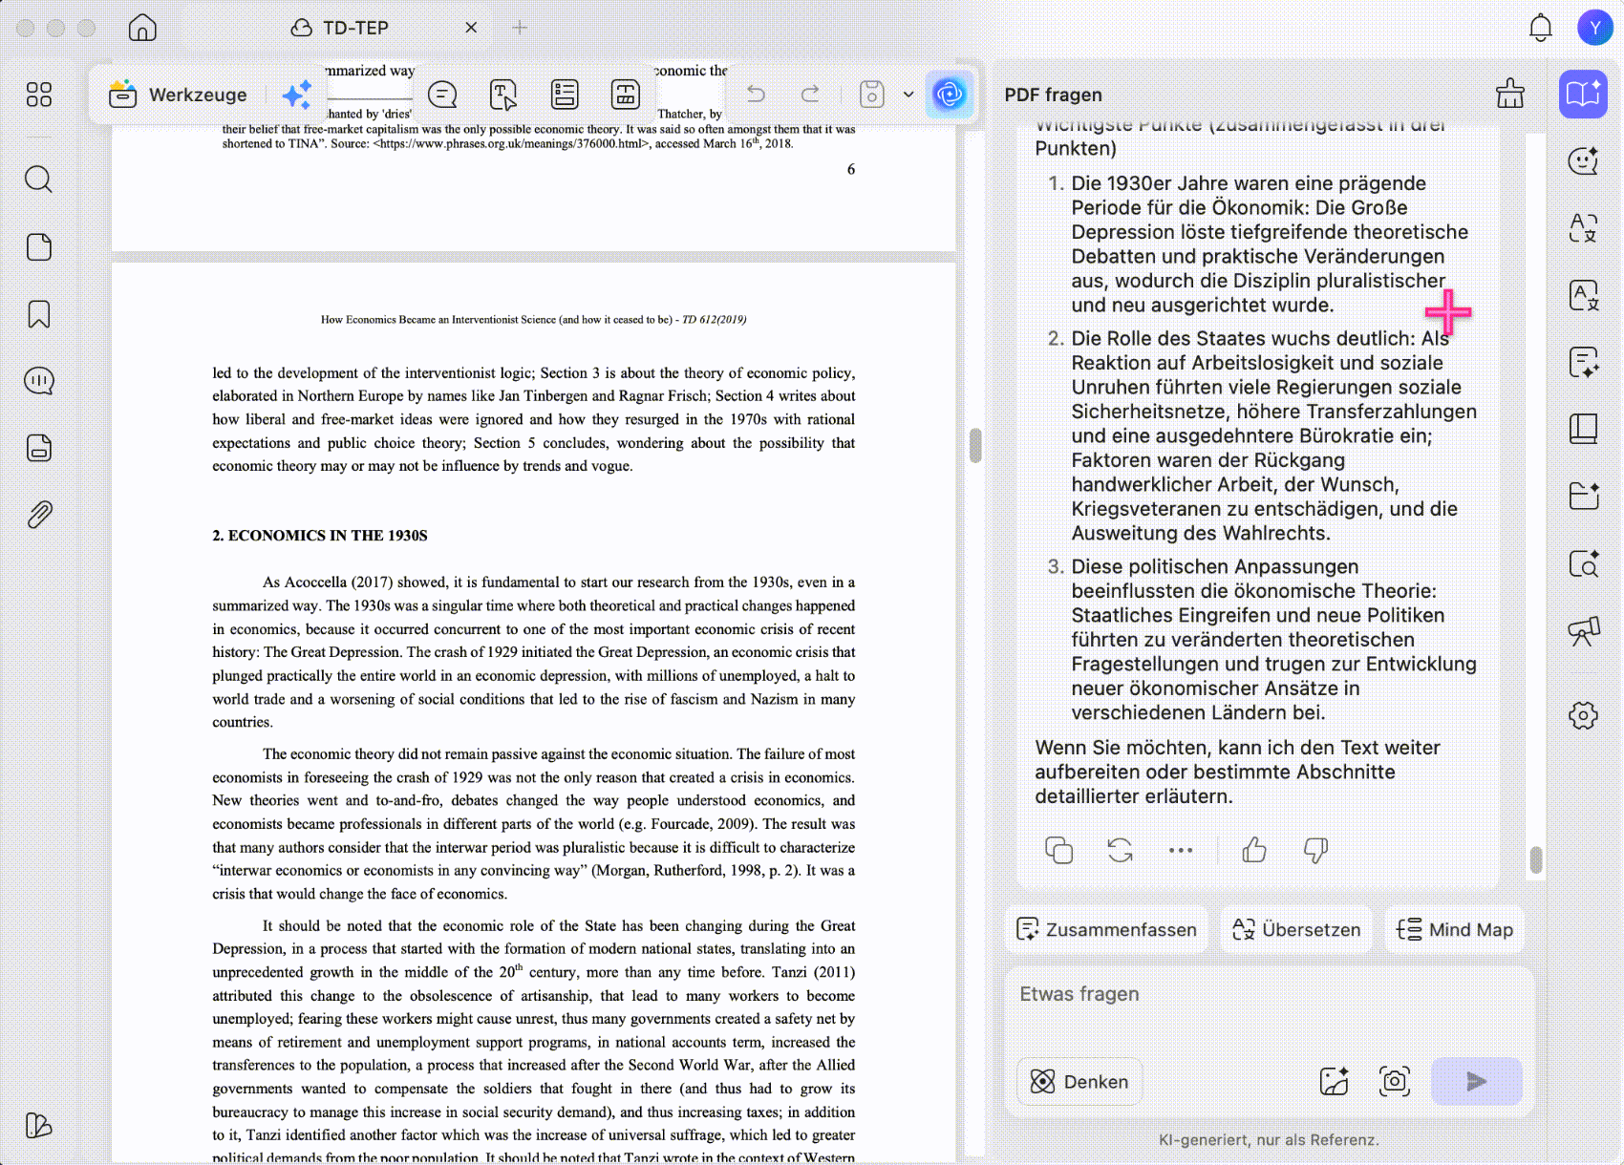Copy the AI response
Viewport: 1624px width, 1165px height.
(x=1058, y=850)
